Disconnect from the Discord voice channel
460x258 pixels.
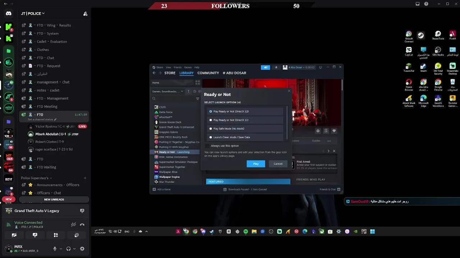point(82,225)
